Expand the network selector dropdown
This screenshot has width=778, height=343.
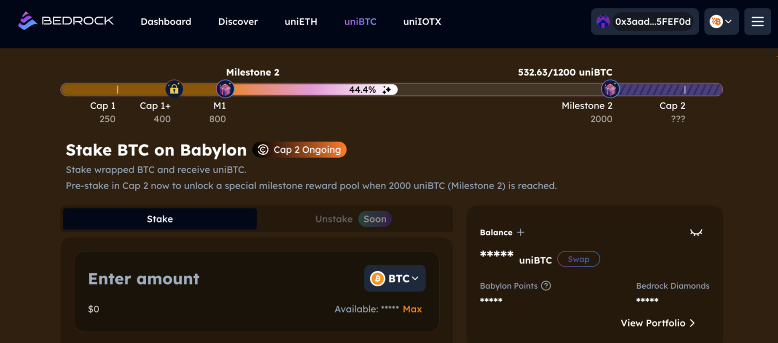(x=722, y=21)
